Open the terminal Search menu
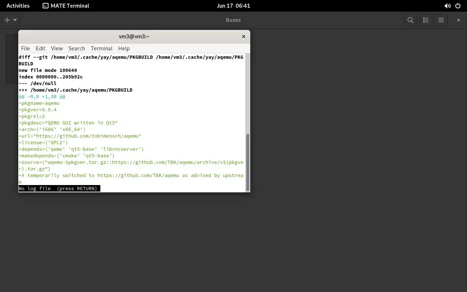467x292 pixels. (x=77, y=48)
